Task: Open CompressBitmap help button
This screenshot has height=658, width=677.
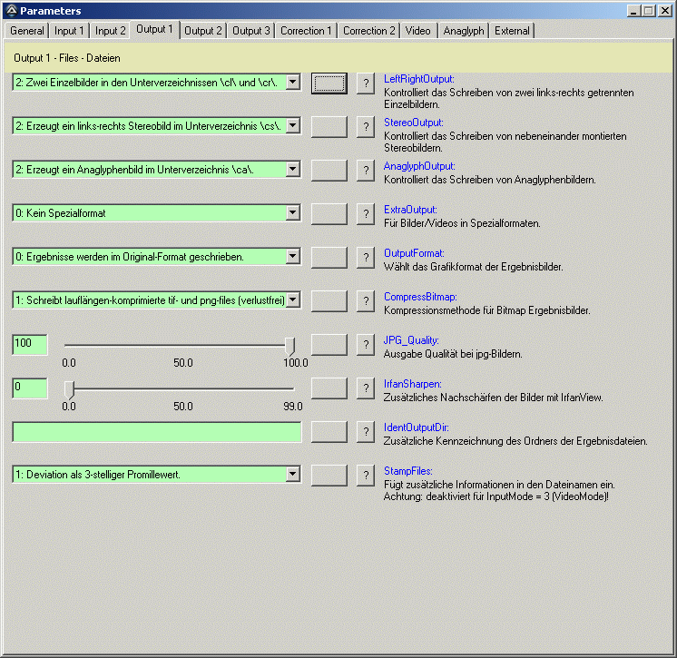Action: coord(366,300)
